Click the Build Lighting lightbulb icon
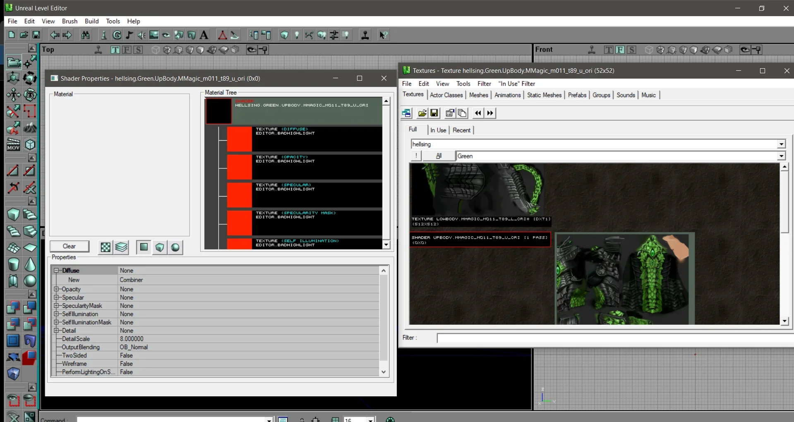This screenshot has height=422, width=794. coord(297,35)
